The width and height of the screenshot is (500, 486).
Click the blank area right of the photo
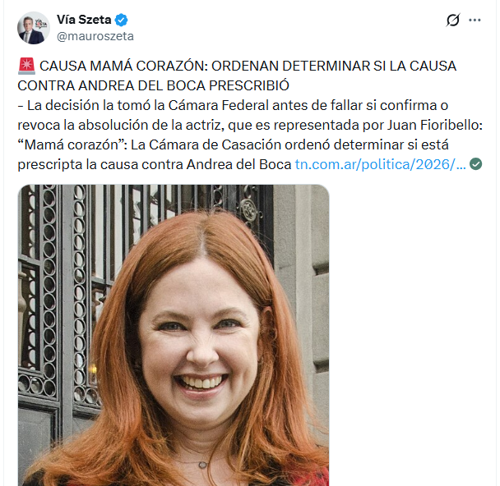[x=411, y=334]
